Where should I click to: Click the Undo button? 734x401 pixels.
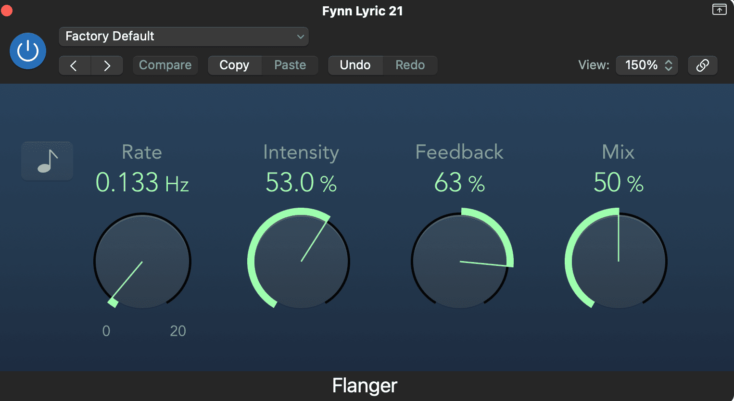[x=355, y=65]
